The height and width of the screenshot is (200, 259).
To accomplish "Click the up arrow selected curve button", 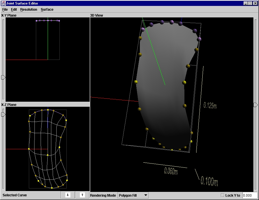I will coord(68,195).
